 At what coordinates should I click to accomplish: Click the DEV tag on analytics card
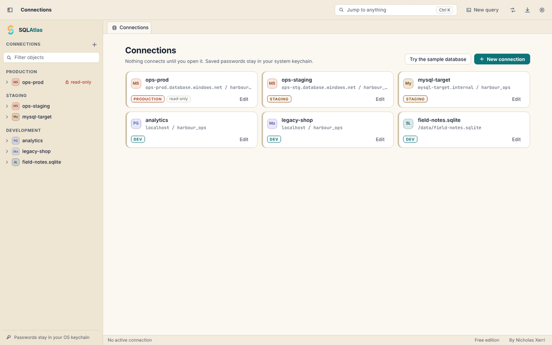click(x=138, y=140)
